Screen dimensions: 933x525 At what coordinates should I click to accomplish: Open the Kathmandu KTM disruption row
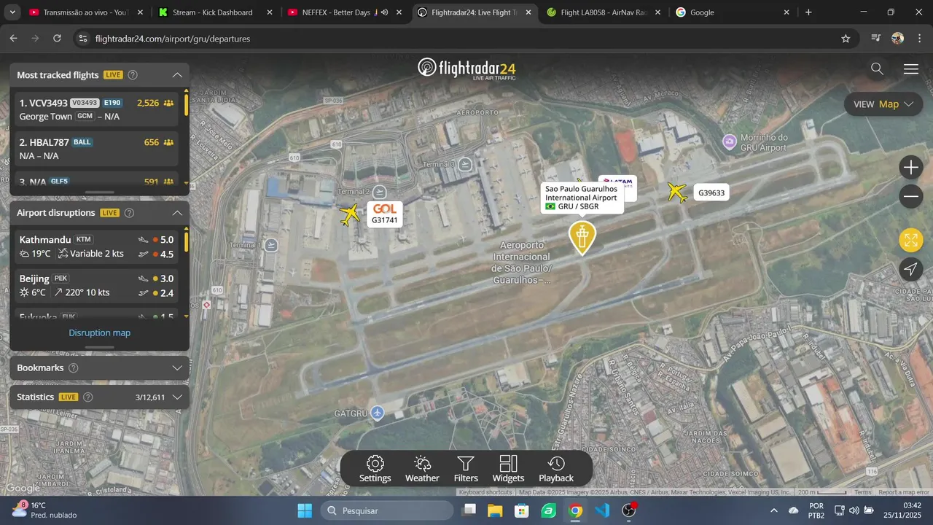pos(97,246)
